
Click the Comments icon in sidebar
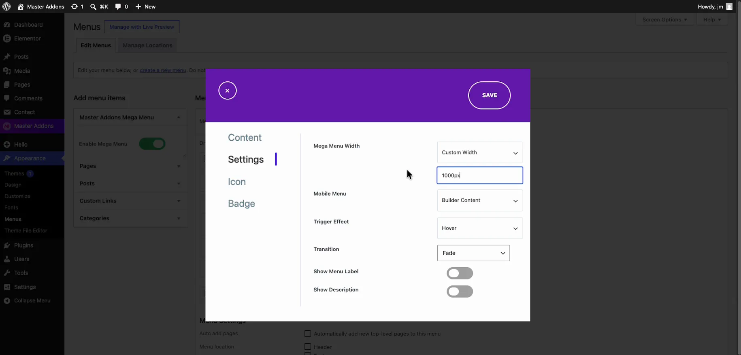point(7,98)
